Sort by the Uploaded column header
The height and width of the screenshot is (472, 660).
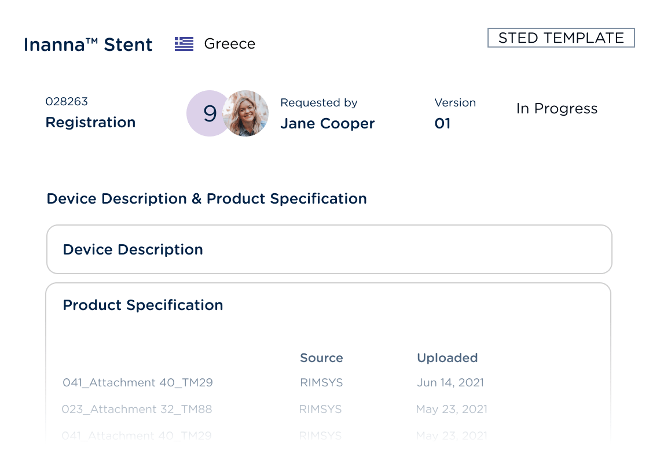(x=447, y=358)
